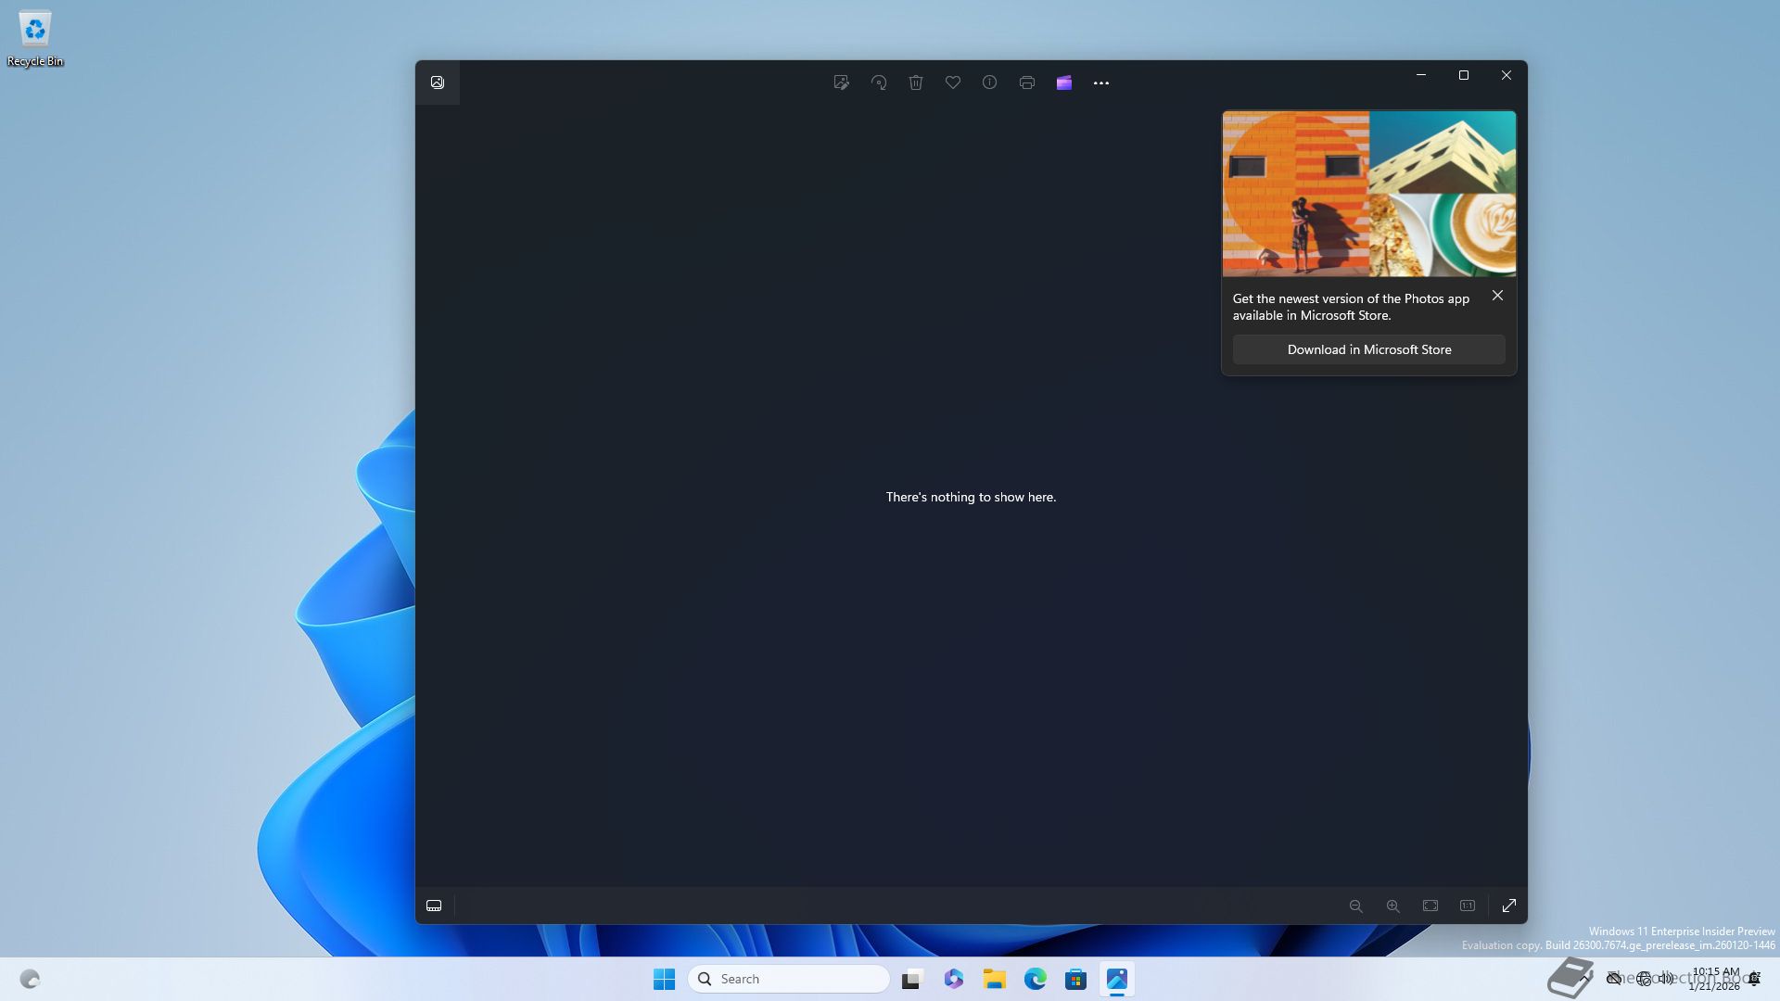Open the Clipchamp video editor icon
The height and width of the screenshot is (1001, 1780).
pos(1064,82)
